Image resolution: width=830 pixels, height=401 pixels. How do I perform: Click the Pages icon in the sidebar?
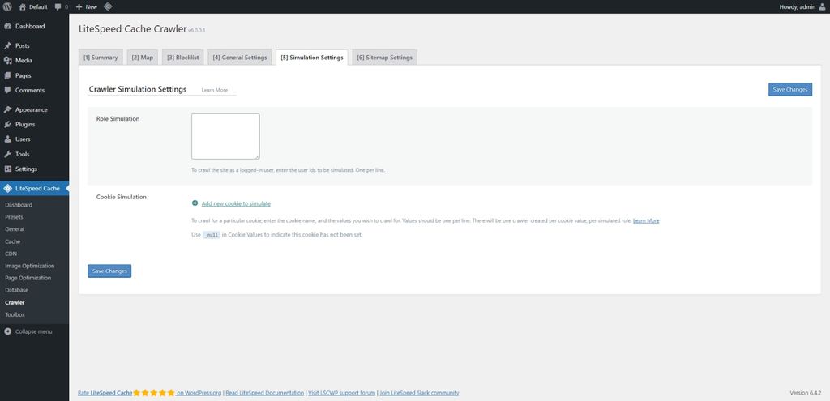click(x=7, y=75)
